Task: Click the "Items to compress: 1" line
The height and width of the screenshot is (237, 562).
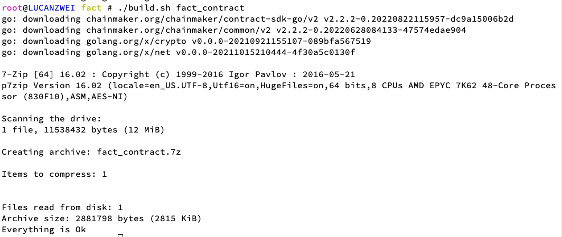Action: (x=54, y=174)
